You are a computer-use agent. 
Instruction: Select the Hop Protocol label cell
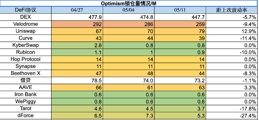point(26,59)
